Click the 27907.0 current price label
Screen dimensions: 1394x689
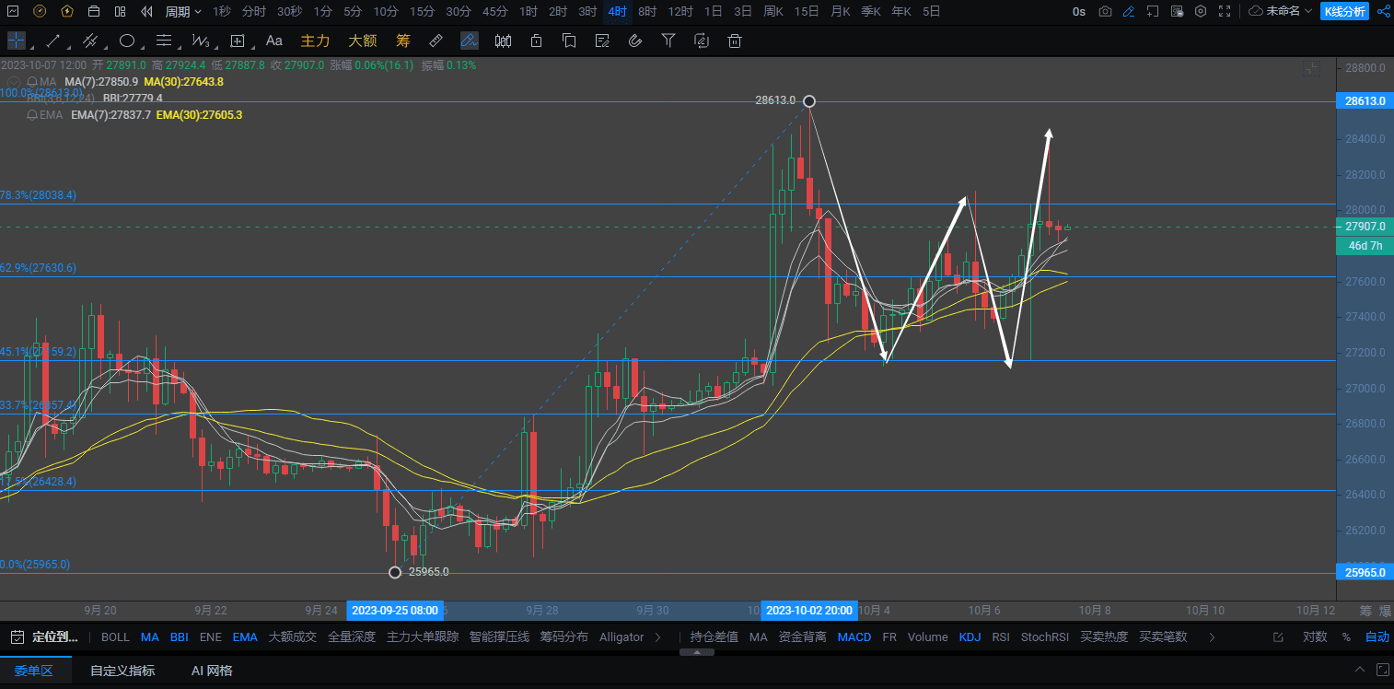click(x=1365, y=227)
